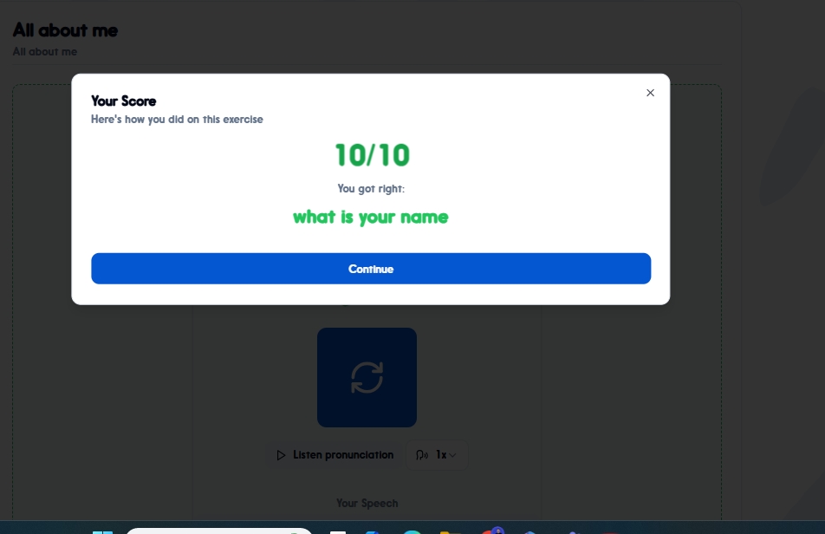The height and width of the screenshot is (534, 825).
Task: Close the Your Score dialog
Action: point(650,93)
